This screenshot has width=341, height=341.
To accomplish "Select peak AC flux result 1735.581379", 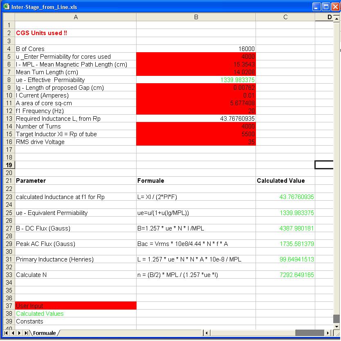I will point(285,244).
